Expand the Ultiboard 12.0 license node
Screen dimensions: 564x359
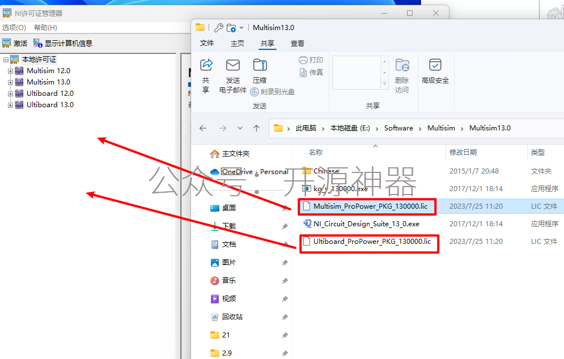click(x=10, y=94)
